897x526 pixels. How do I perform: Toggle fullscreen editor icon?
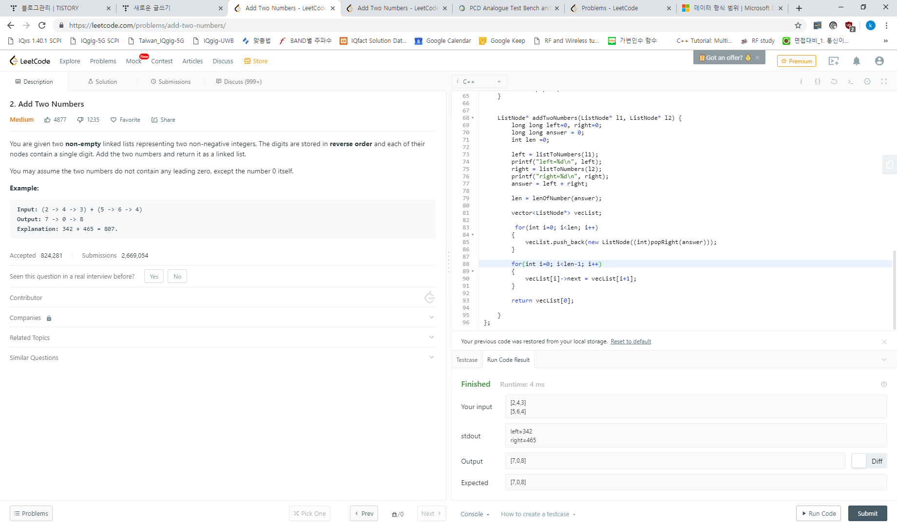pos(884,81)
